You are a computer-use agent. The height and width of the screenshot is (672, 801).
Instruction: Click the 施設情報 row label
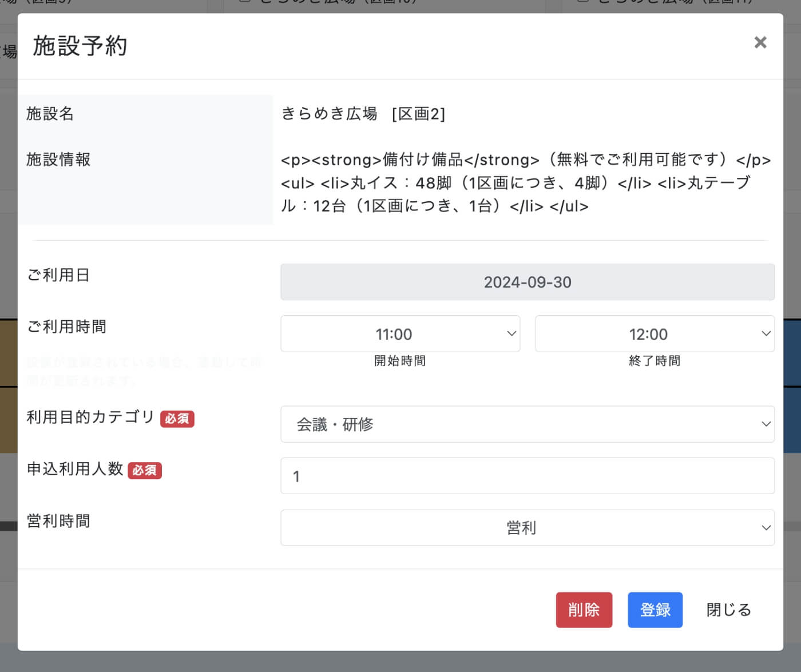pos(58,160)
